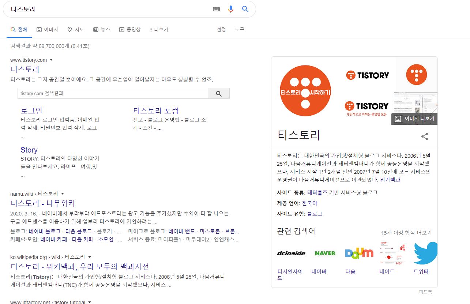Click 네이버 블로그 link under 블로그

[45, 232]
